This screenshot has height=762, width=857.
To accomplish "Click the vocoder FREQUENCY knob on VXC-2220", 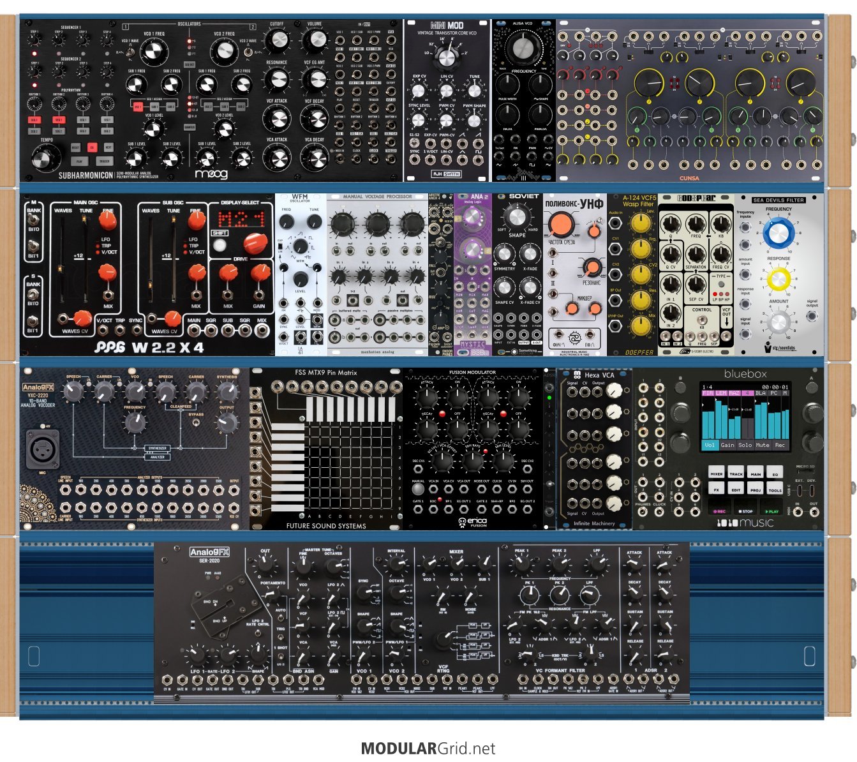I will [x=135, y=422].
